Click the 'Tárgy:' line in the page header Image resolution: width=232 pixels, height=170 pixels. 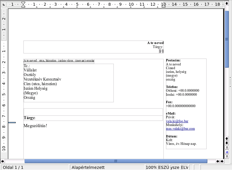pyautogui.click(x=158, y=47)
